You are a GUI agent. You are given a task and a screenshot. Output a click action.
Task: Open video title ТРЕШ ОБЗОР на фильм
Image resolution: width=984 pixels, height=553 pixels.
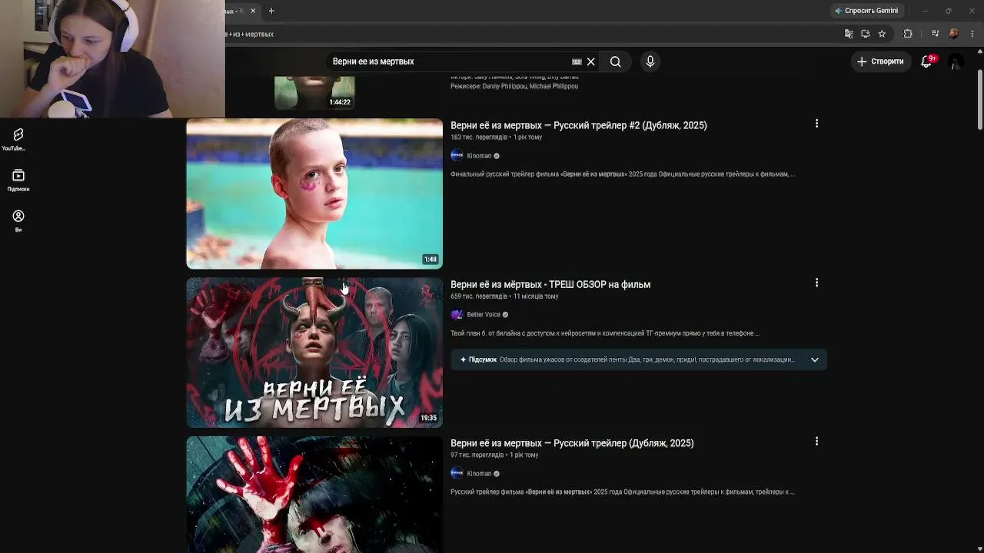[550, 284]
